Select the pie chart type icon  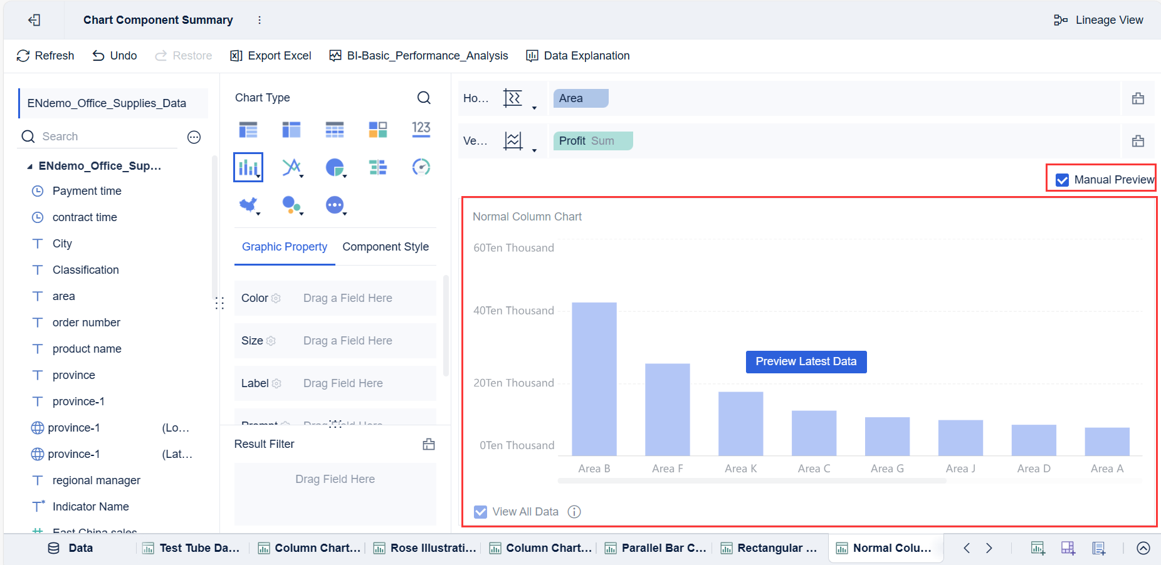point(335,167)
